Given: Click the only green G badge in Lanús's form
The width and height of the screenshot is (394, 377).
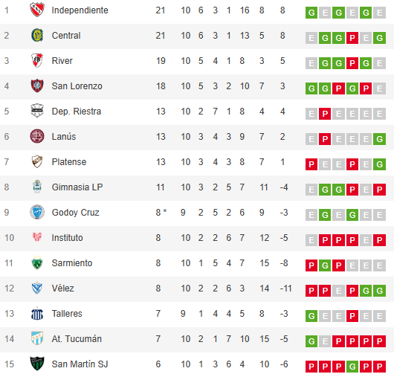Looking at the screenshot, I should point(379,139).
